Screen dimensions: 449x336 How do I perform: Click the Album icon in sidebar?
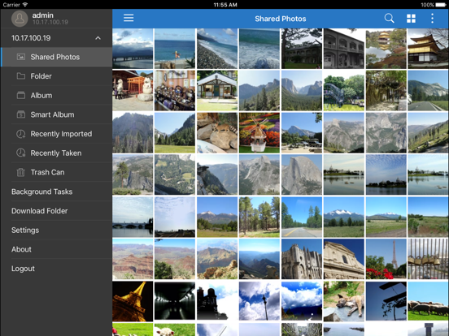[21, 95]
